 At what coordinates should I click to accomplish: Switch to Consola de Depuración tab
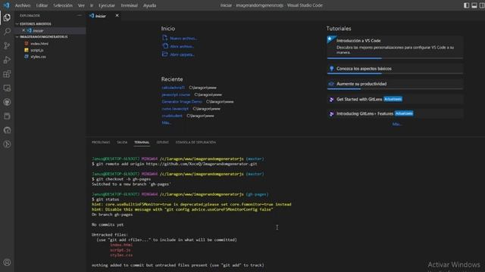(x=196, y=142)
